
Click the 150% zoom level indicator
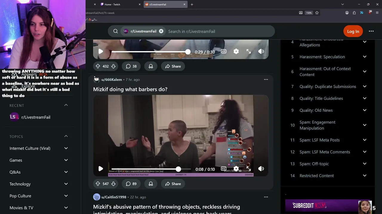(309, 13)
